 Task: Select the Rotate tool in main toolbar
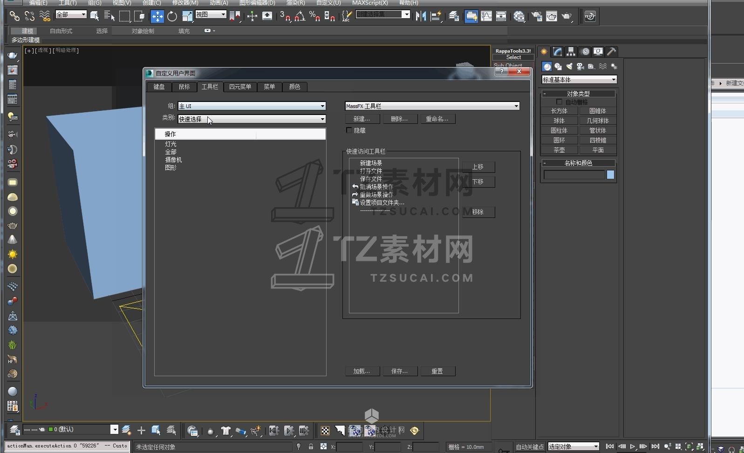click(172, 16)
